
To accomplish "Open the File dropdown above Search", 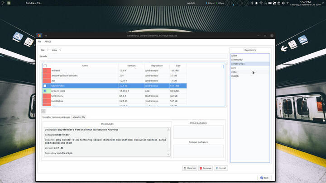I will 45,50.
